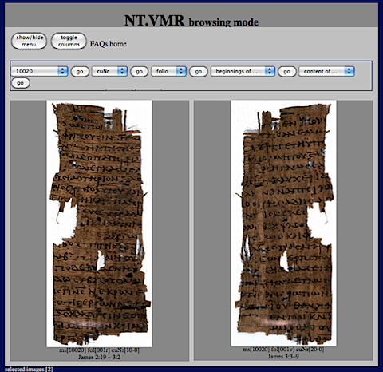Expand the folio dropdown

(168, 71)
